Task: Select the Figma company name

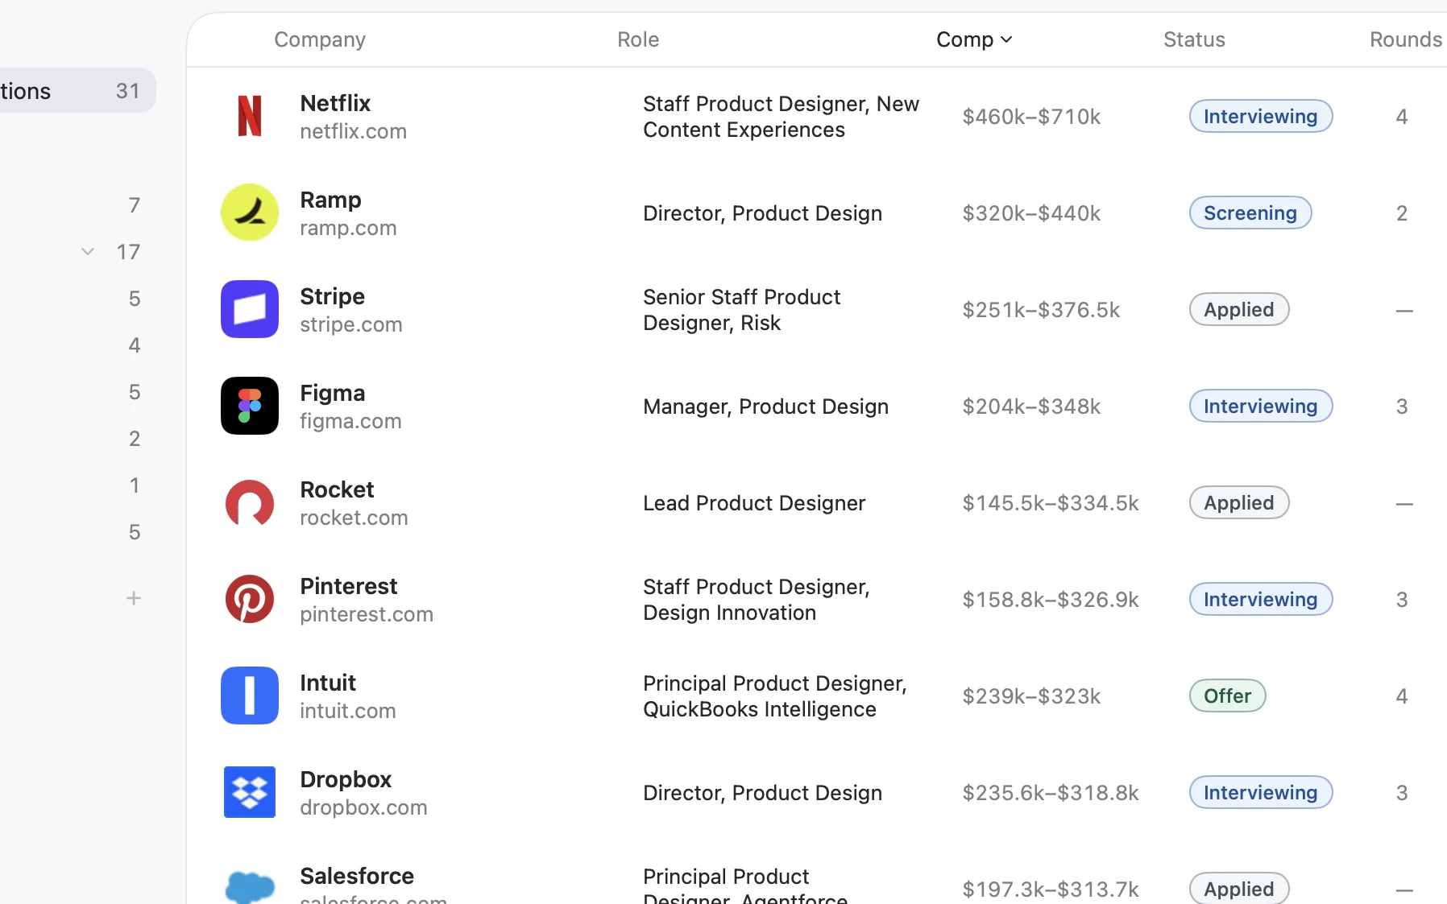Action: pyautogui.click(x=332, y=393)
